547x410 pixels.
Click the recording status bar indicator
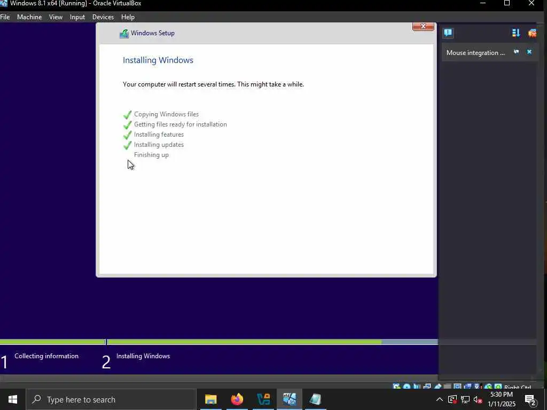467,387
